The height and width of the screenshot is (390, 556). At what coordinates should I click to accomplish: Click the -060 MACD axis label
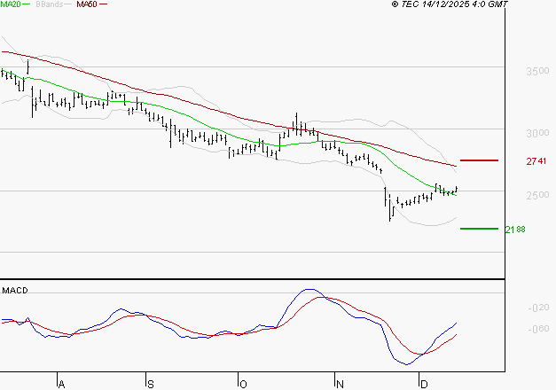pos(538,329)
